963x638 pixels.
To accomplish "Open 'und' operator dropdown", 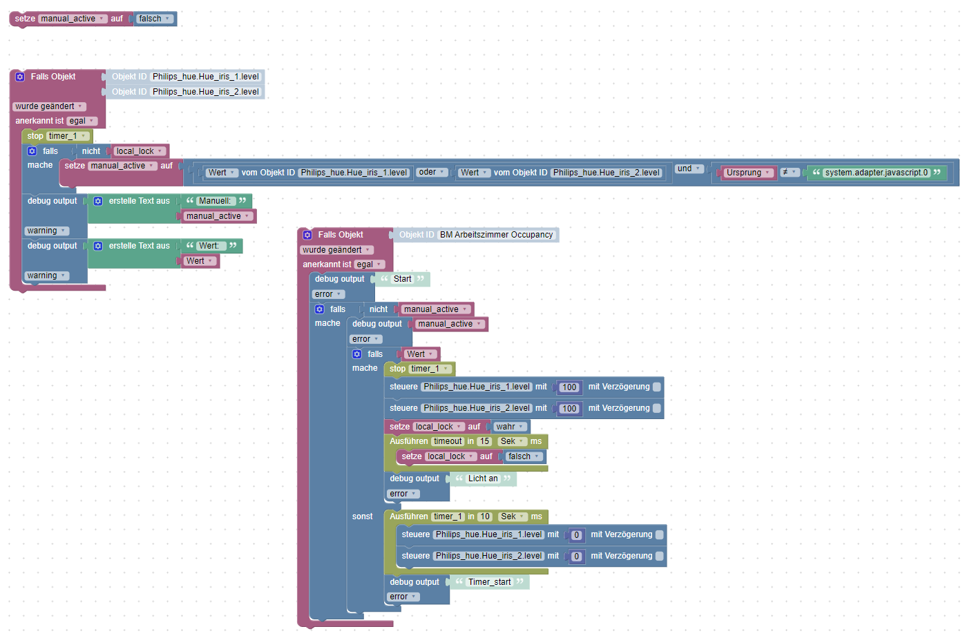I will click(689, 168).
